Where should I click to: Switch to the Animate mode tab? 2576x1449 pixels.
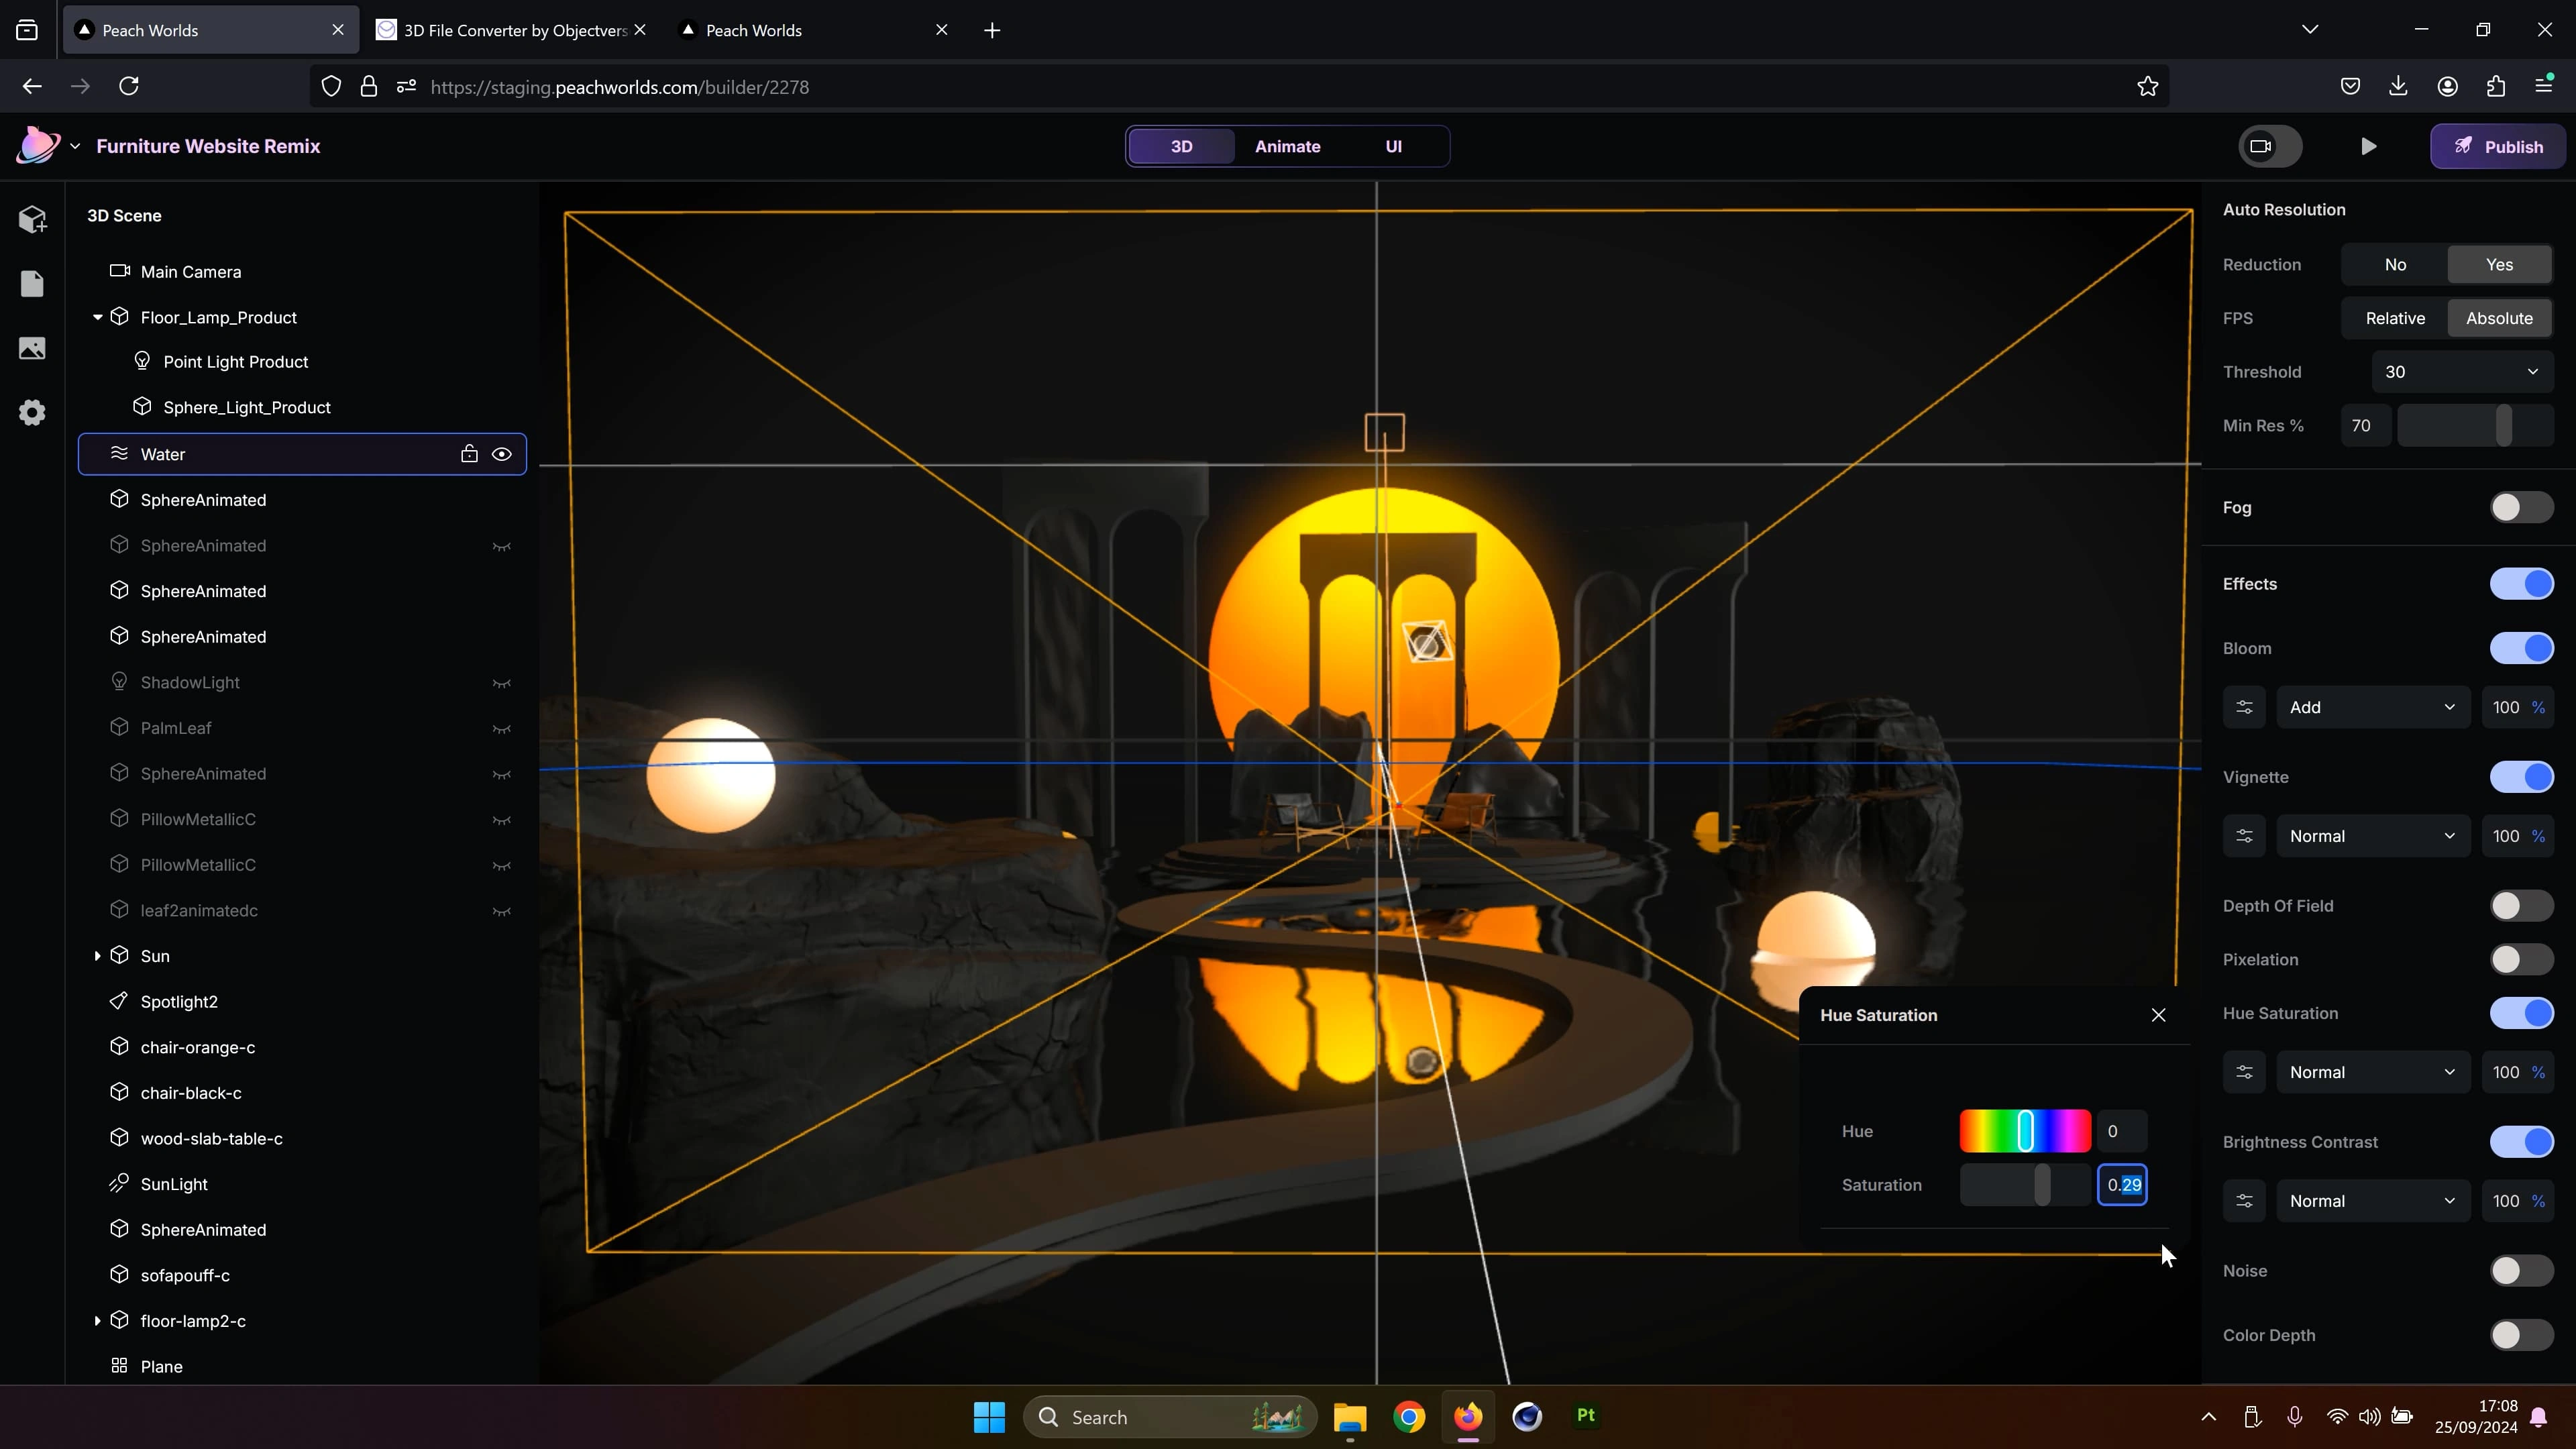pos(1287,146)
